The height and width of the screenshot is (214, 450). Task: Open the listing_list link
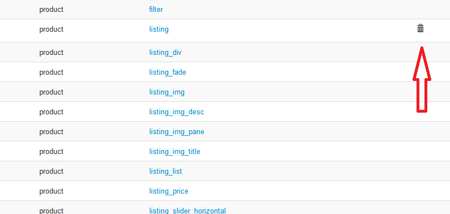click(165, 172)
